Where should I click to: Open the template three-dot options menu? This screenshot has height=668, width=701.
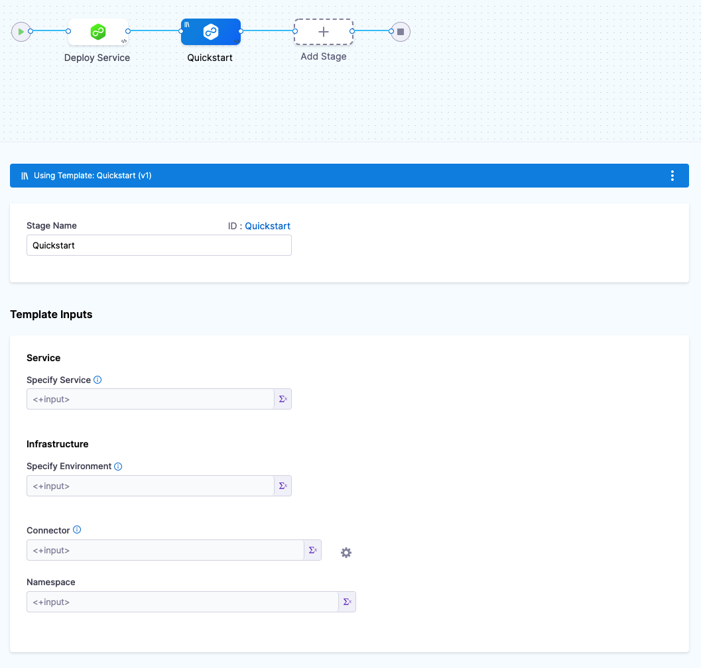672,176
